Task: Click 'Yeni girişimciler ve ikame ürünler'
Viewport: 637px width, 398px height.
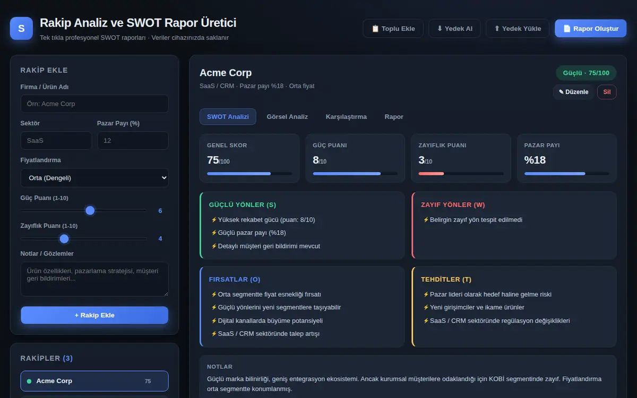Action: [x=477, y=307]
